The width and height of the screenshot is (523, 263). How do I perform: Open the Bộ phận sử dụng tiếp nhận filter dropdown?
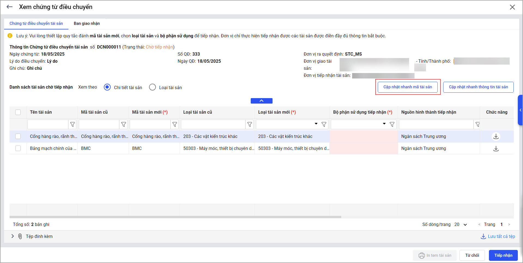(384, 124)
